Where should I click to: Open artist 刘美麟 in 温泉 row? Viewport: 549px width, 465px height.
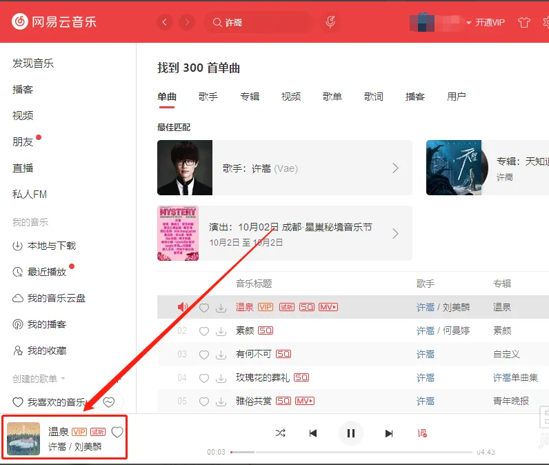(456, 307)
